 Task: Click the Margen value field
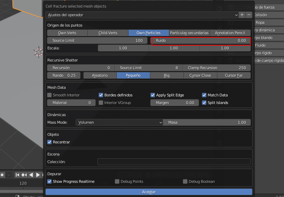point(174,103)
